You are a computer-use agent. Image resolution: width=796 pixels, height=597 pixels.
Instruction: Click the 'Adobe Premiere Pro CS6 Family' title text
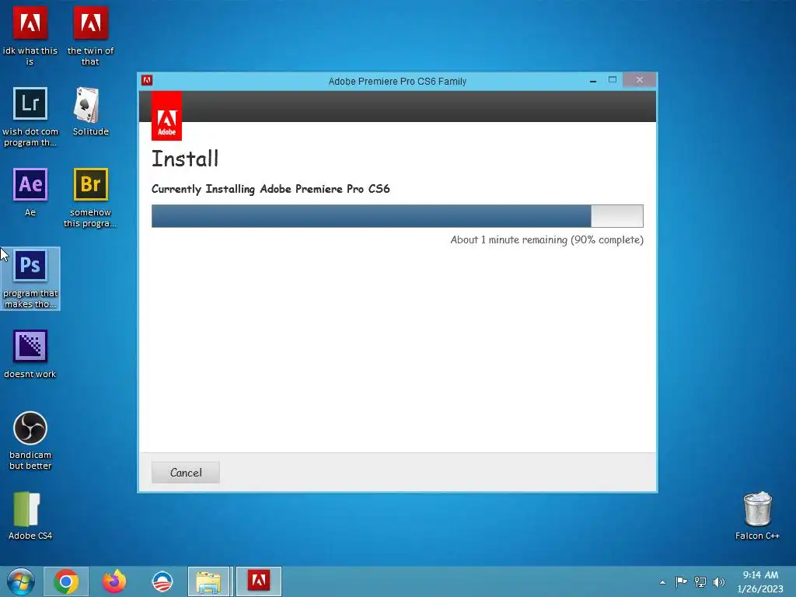pyautogui.click(x=397, y=81)
